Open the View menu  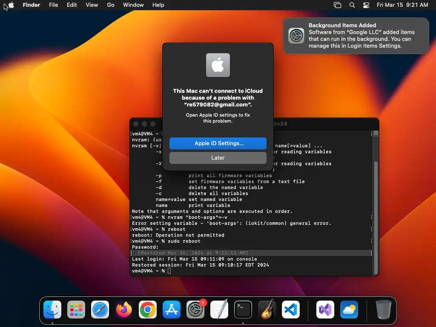[92, 5]
